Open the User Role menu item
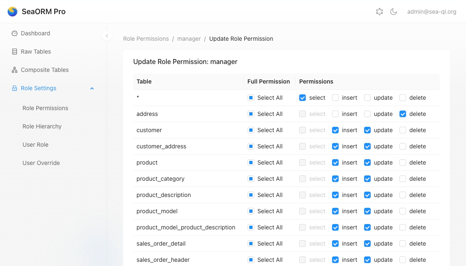 pyautogui.click(x=35, y=145)
